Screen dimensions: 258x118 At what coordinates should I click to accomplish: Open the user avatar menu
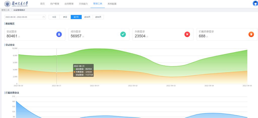(255, 4)
